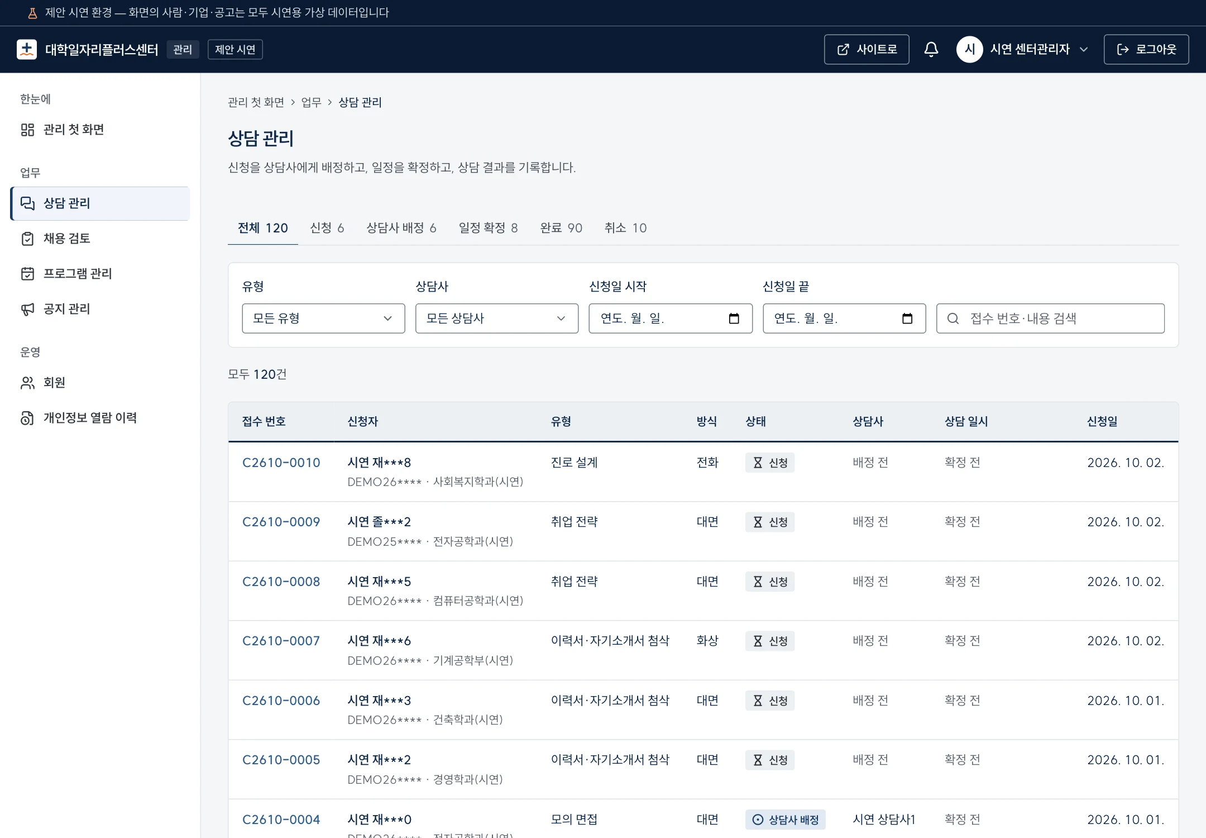Click the megaphone icon for 공지 관리
This screenshot has width=1206, height=838.
click(27, 309)
